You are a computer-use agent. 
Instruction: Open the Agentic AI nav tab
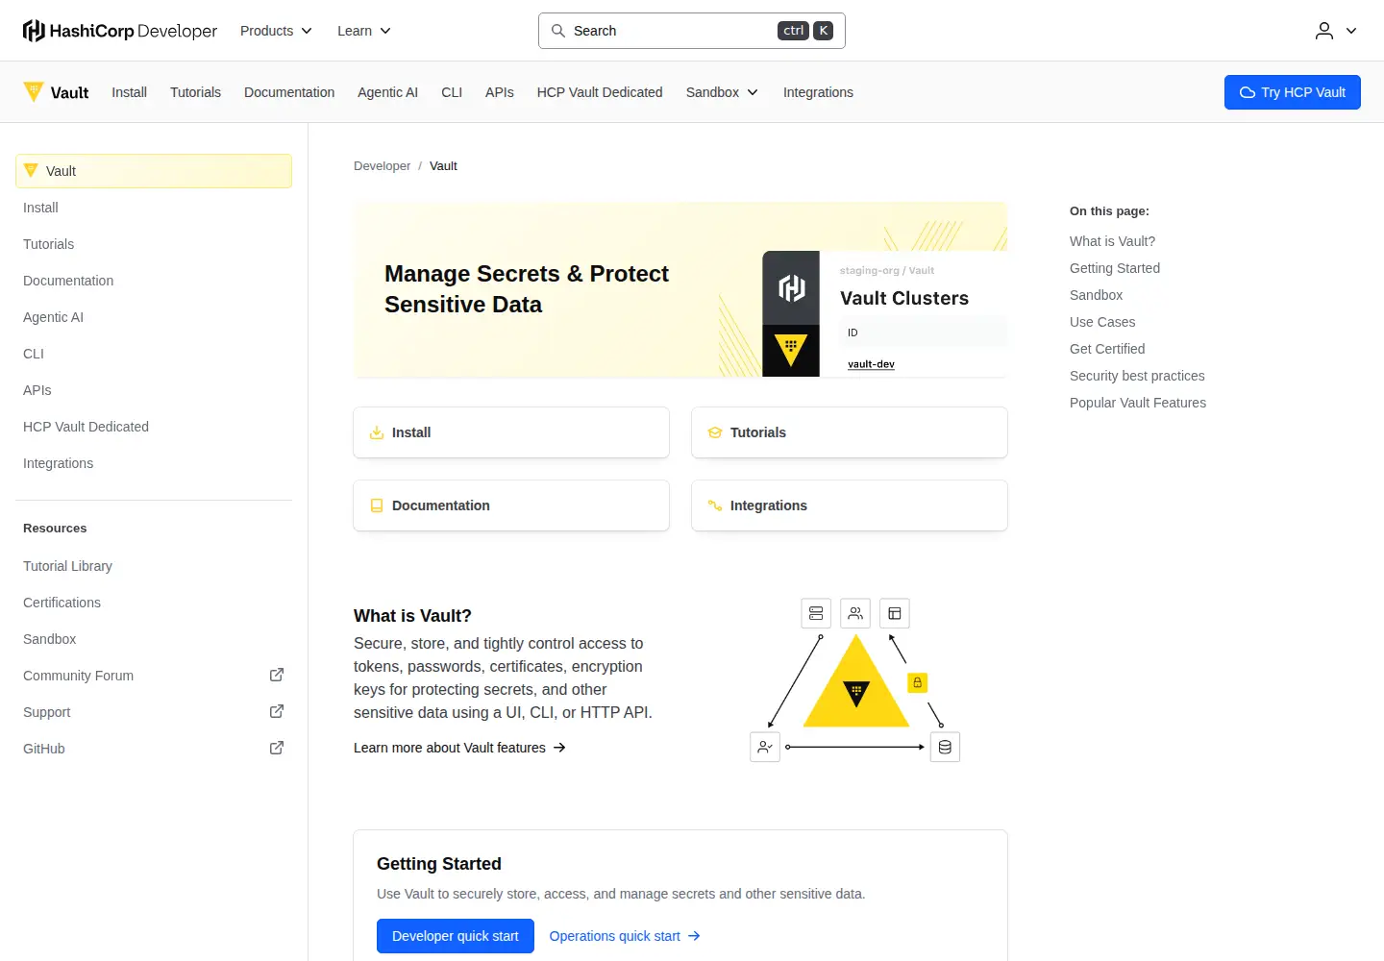pyautogui.click(x=387, y=92)
